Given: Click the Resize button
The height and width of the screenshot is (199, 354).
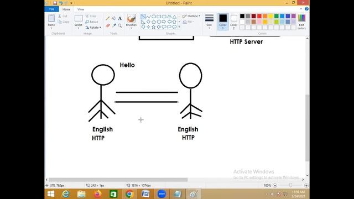Looking at the screenshot, I should click(92, 22).
